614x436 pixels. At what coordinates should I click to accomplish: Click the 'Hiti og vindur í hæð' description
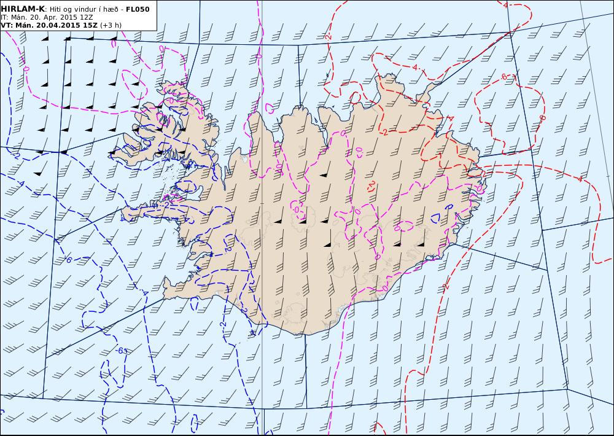(x=83, y=9)
